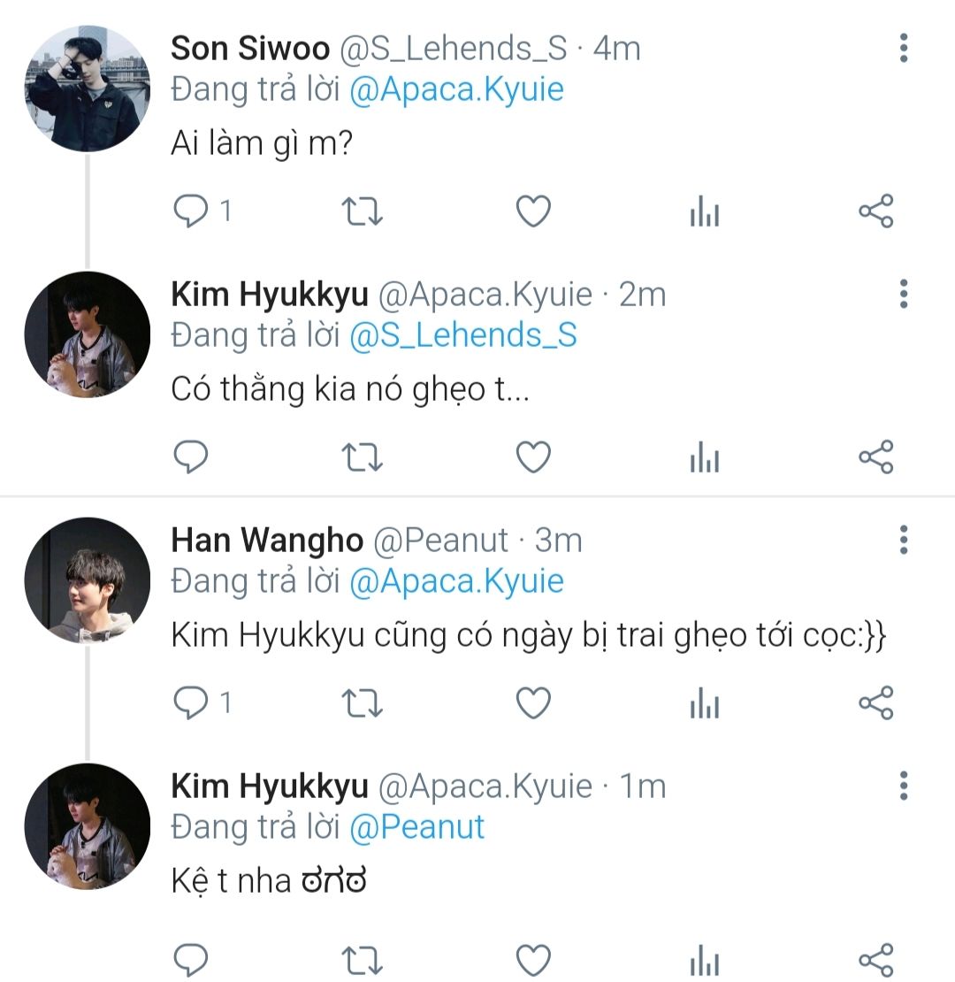Open more options on Son Siwoo's tweet
This screenshot has width=955, height=982.
point(903,48)
